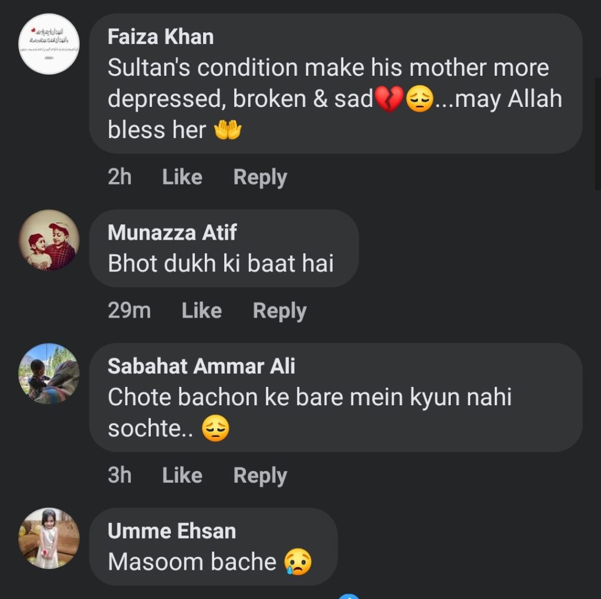This screenshot has width=601, height=599.
Task: Like Faiza Khan's comment
Action: coord(182,177)
